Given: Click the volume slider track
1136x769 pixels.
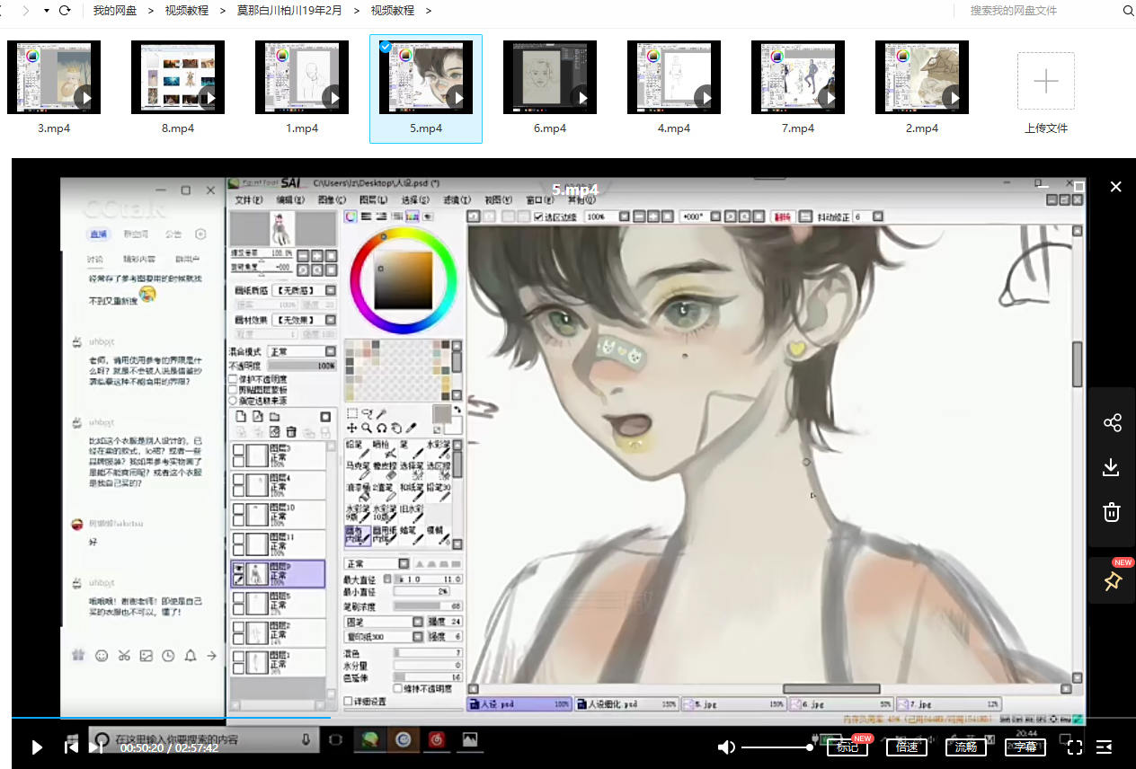Looking at the screenshot, I should [777, 747].
